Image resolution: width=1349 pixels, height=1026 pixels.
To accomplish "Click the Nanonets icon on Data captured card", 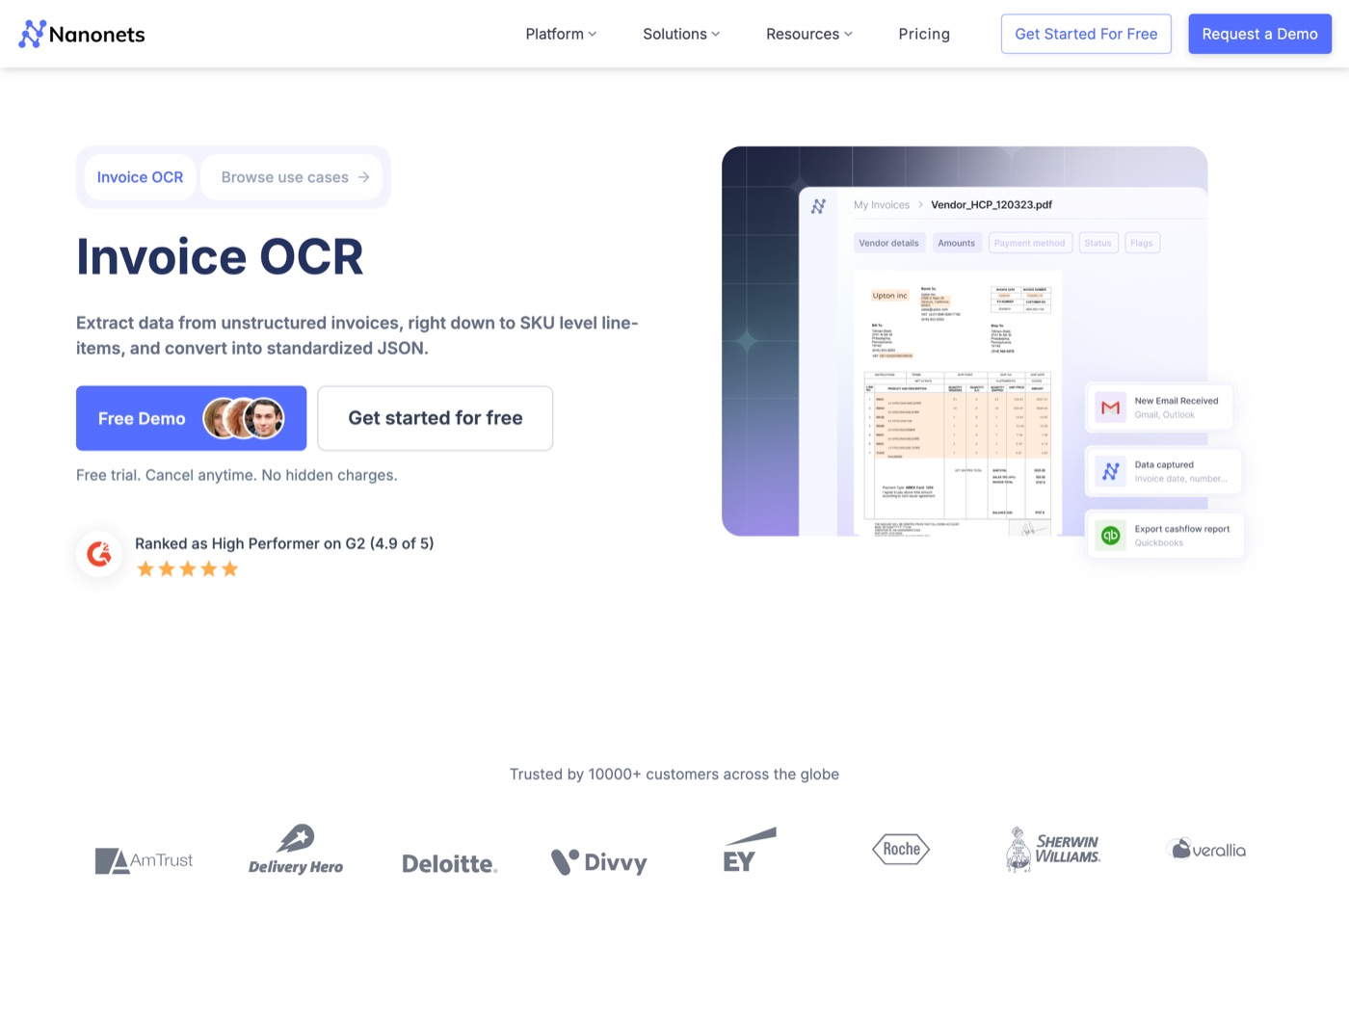I will [1110, 471].
